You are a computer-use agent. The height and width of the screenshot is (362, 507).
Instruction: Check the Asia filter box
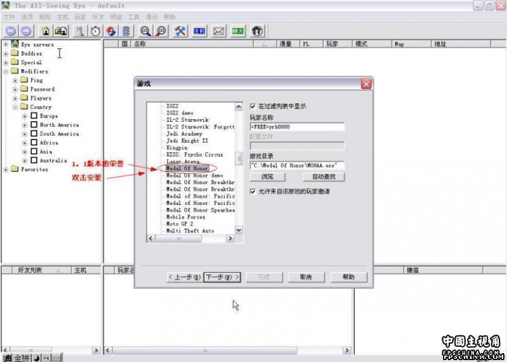(x=34, y=151)
